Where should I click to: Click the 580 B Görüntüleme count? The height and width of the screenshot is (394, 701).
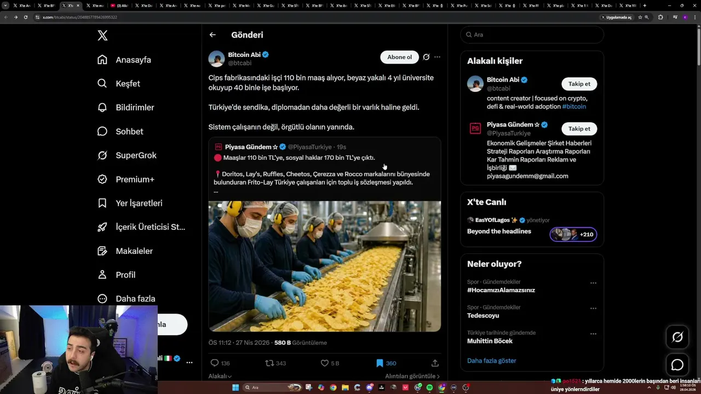click(x=300, y=343)
